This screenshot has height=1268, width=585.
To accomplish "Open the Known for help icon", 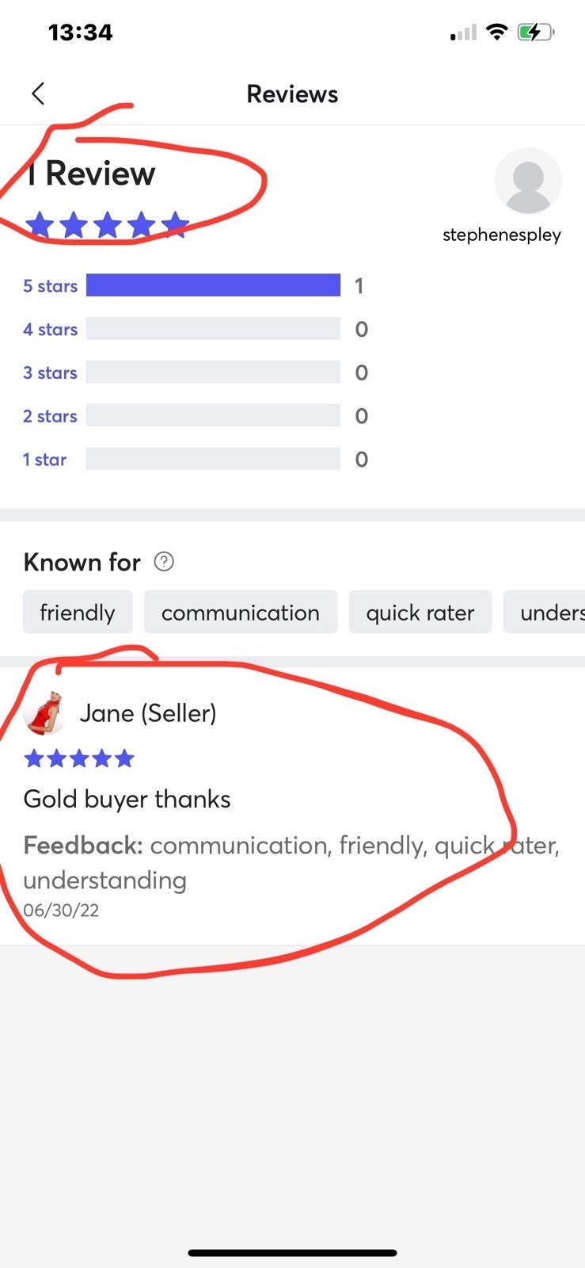I will pyautogui.click(x=164, y=562).
